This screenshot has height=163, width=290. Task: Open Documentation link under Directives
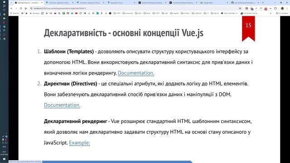pos(62,105)
